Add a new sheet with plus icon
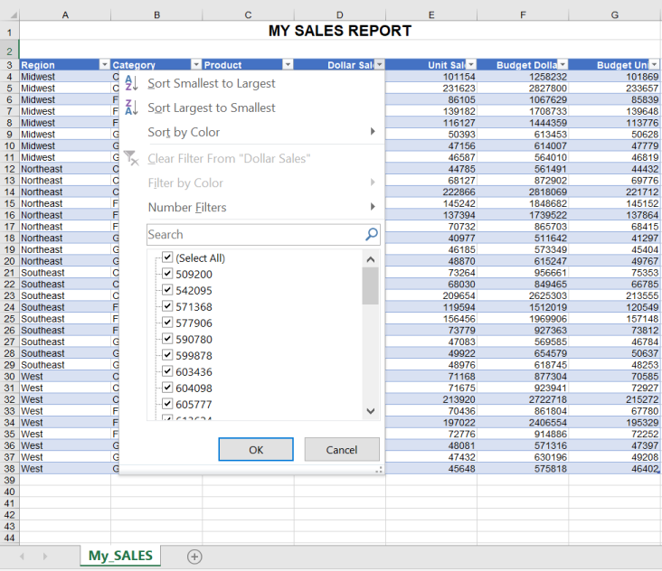The image size is (662, 571). [194, 557]
